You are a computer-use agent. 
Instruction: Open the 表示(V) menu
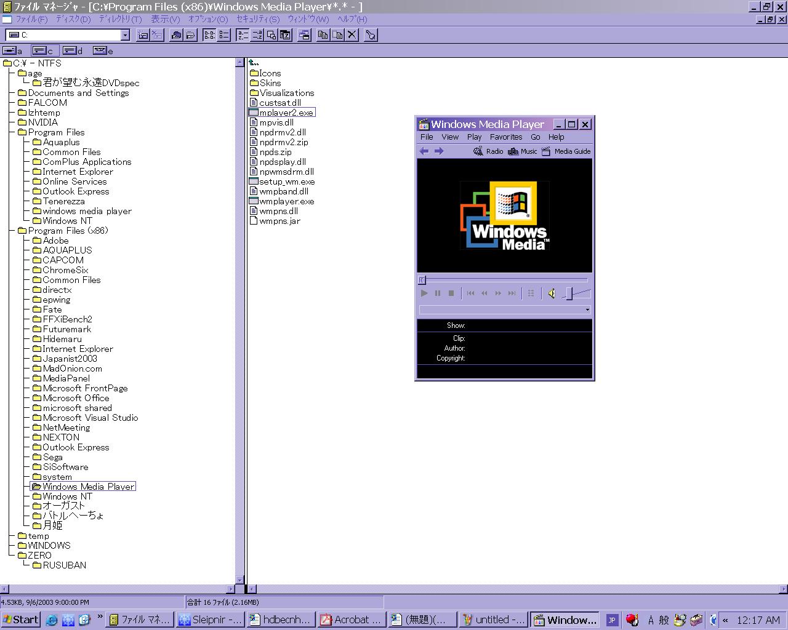coord(166,19)
